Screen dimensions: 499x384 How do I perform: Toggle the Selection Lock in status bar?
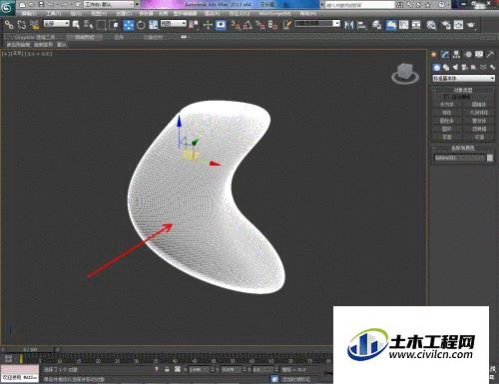(x=167, y=369)
